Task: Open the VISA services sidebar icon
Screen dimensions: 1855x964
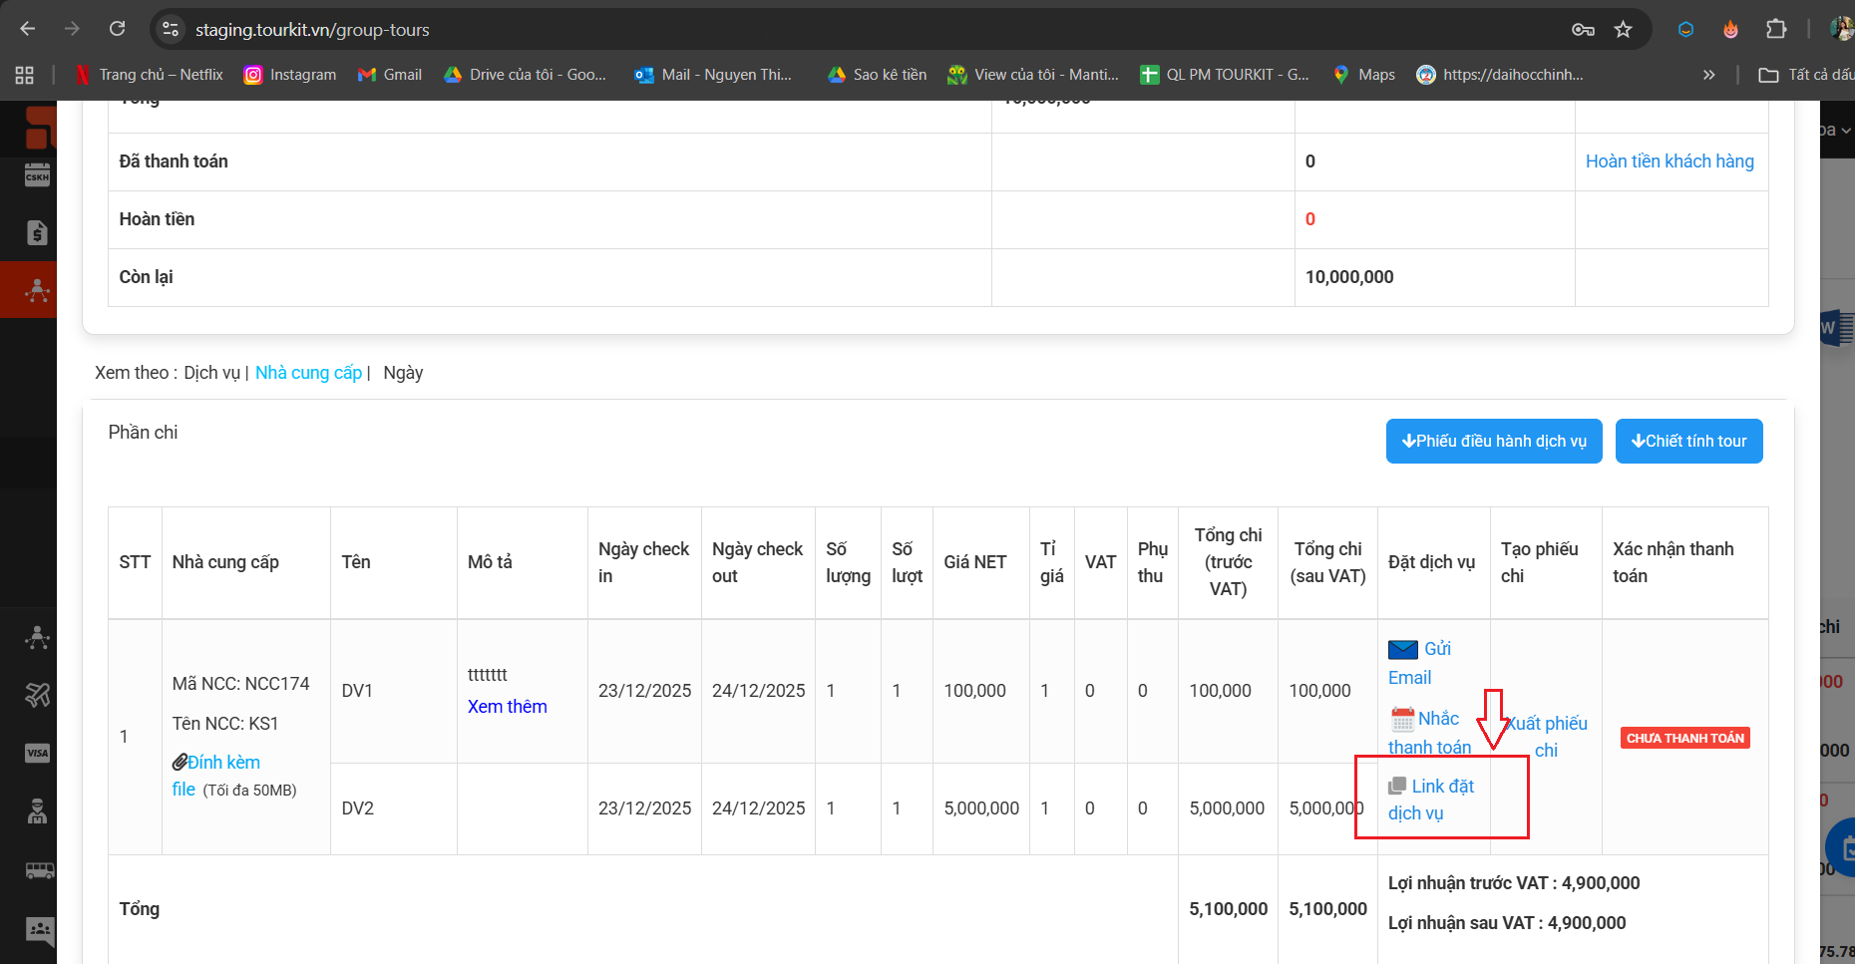Action: point(37,753)
